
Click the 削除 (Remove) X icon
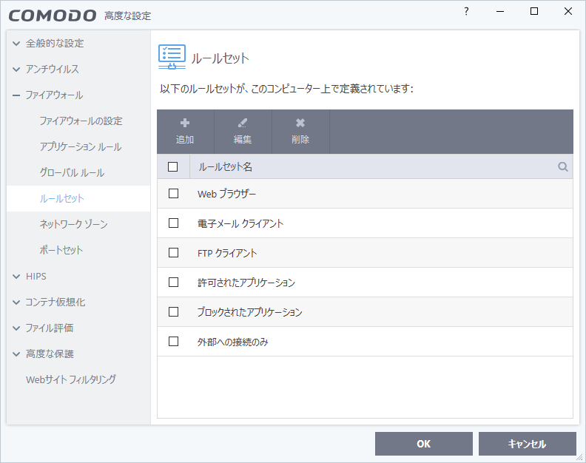pos(300,124)
